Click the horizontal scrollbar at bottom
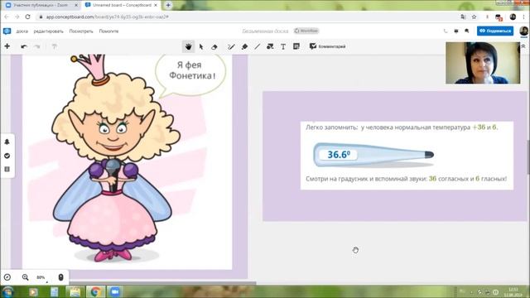Viewport: 530px width, 298px height. coord(162,283)
